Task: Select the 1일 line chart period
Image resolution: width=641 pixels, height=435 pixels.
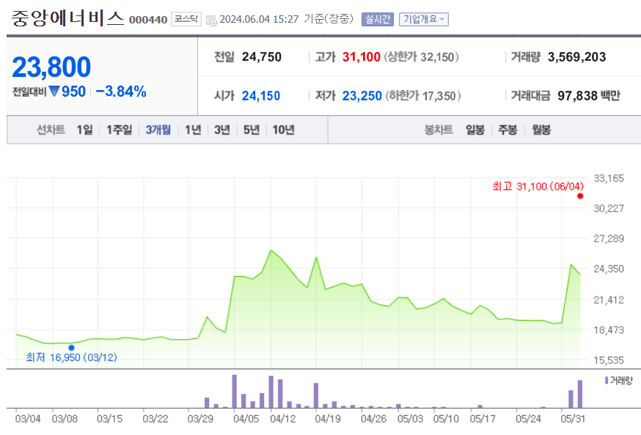Action: [x=84, y=130]
